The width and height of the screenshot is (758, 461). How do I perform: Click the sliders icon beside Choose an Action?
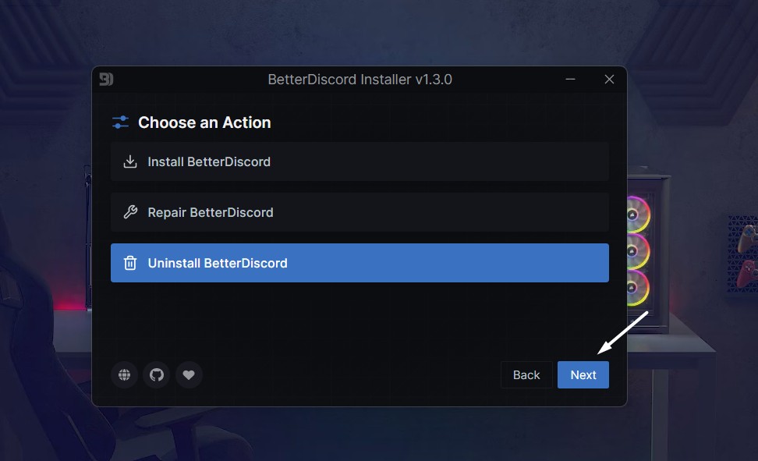point(120,122)
